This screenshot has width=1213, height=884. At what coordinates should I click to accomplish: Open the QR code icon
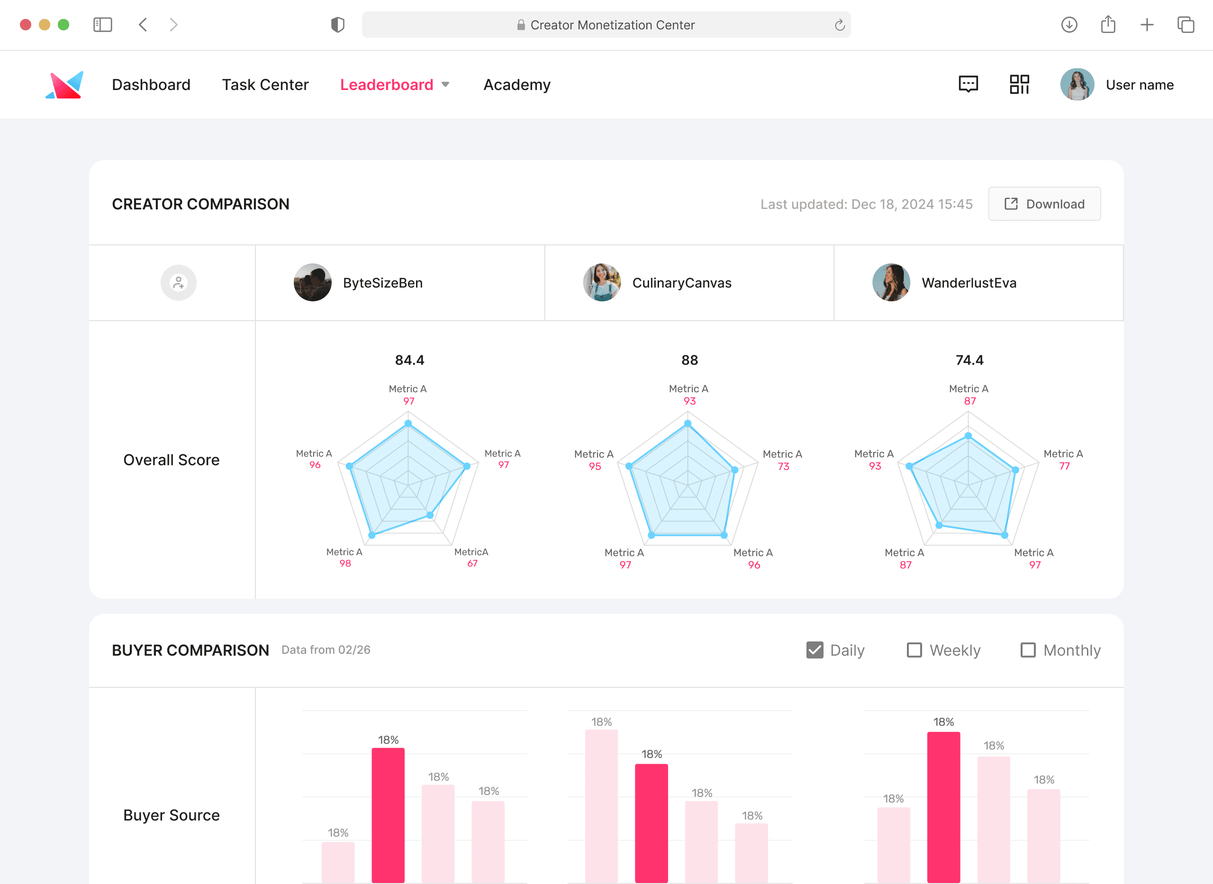pos(1019,84)
